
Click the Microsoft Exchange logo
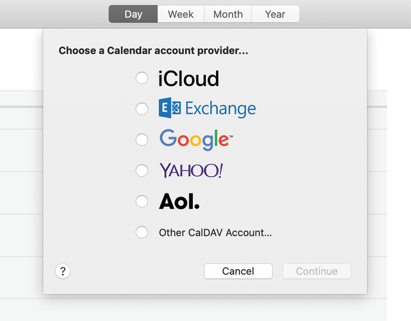pyautogui.click(x=207, y=108)
